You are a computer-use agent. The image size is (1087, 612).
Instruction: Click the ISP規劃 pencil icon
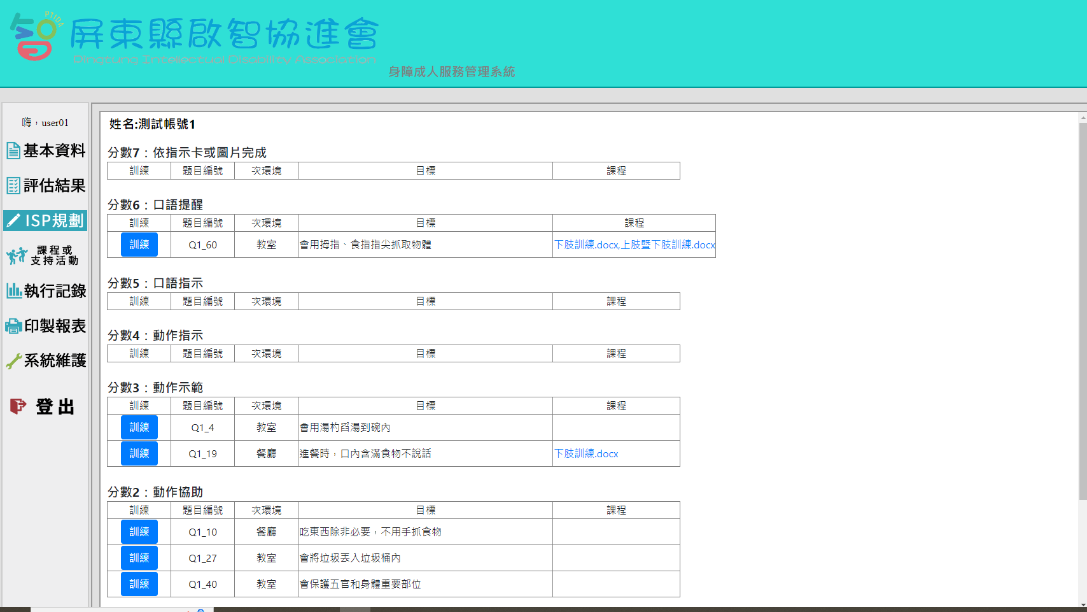(x=14, y=221)
